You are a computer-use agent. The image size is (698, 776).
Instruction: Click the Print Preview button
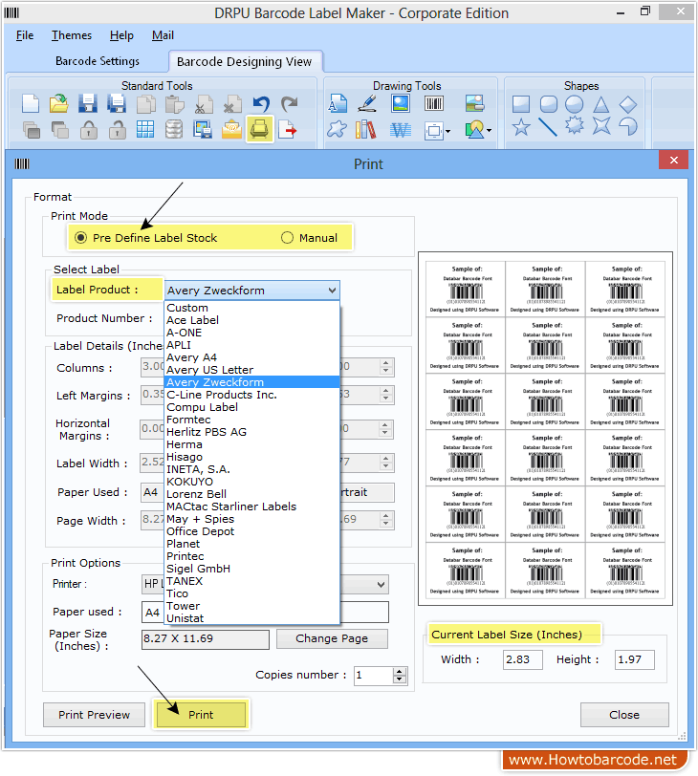(94, 715)
